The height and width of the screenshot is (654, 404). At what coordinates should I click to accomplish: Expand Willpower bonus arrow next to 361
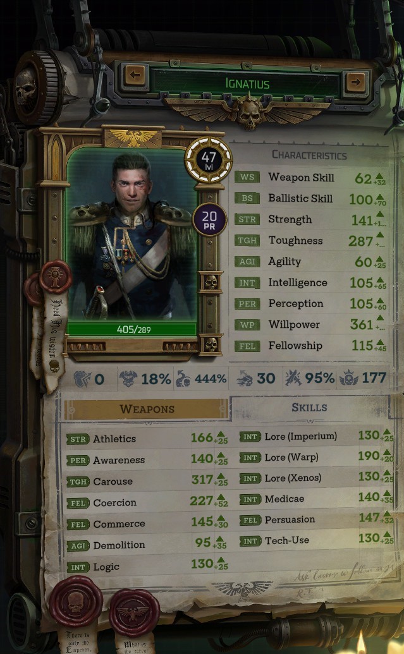[x=380, y=324]
